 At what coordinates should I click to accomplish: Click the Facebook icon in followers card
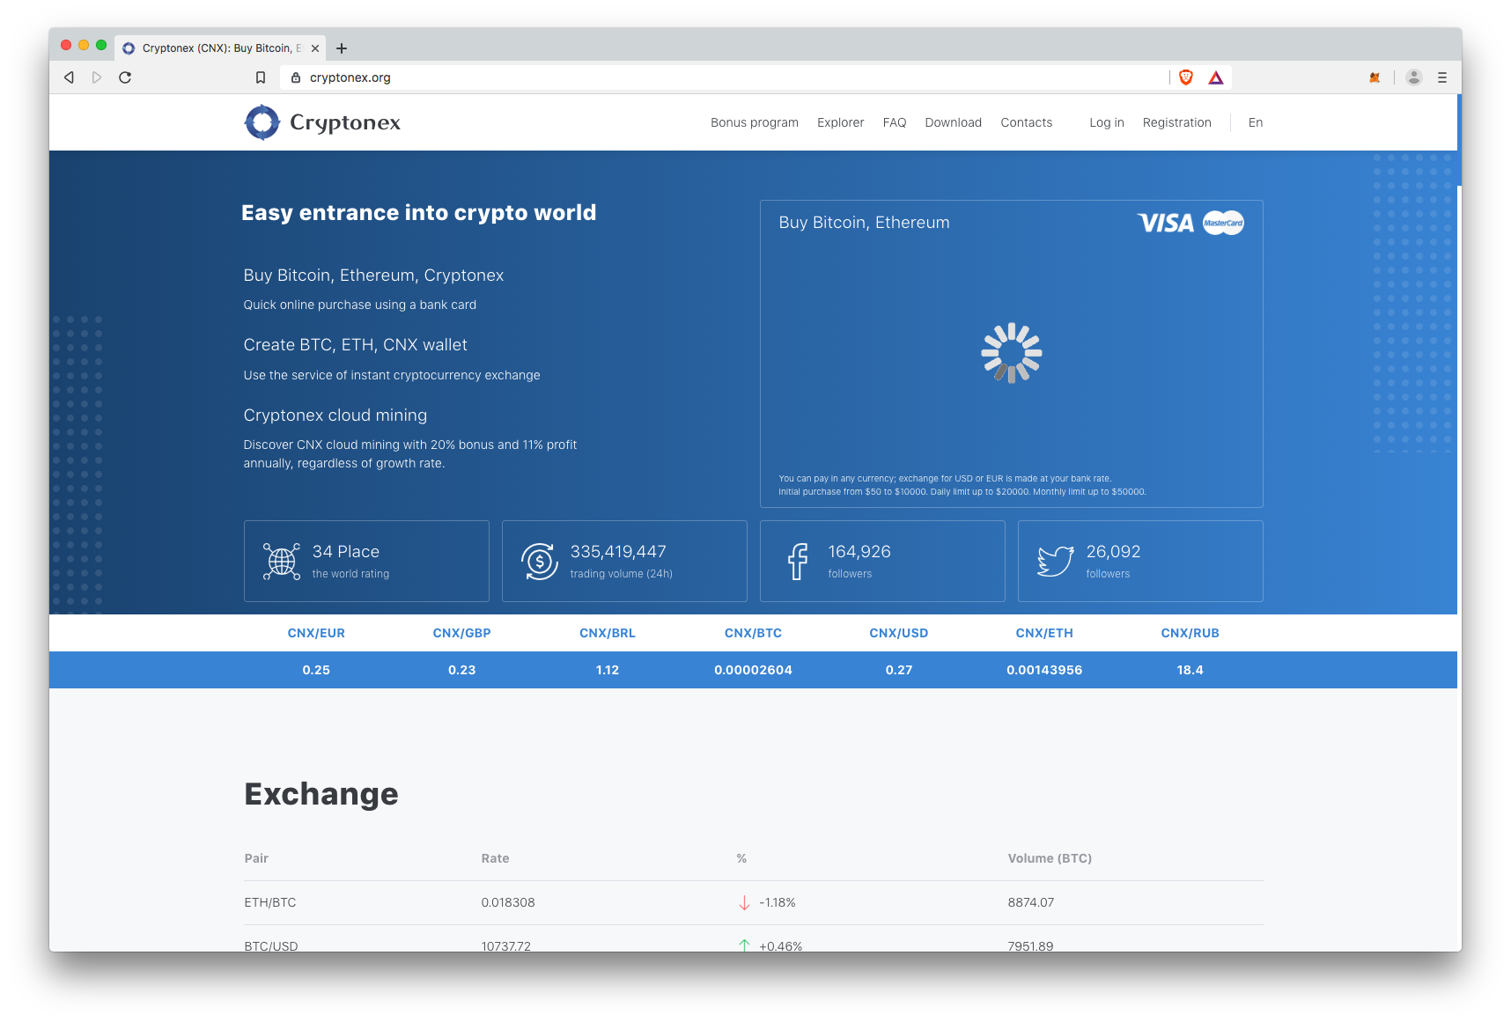798,561
